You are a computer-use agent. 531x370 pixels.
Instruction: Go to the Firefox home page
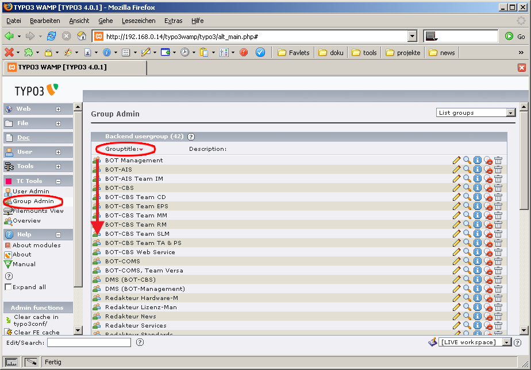[x=82, y=36]
